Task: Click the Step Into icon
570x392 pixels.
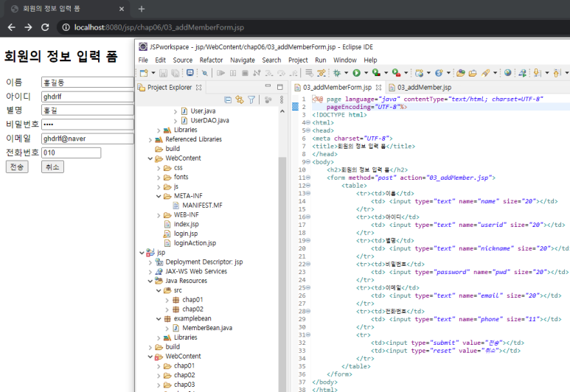Action: pyautogui.click(x=269, y=73)
